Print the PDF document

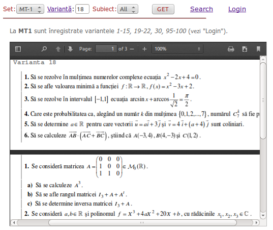click(x=231, y=49)
